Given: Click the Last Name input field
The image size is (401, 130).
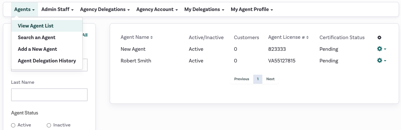Looking at the screenshot, I should pos(49,95).
